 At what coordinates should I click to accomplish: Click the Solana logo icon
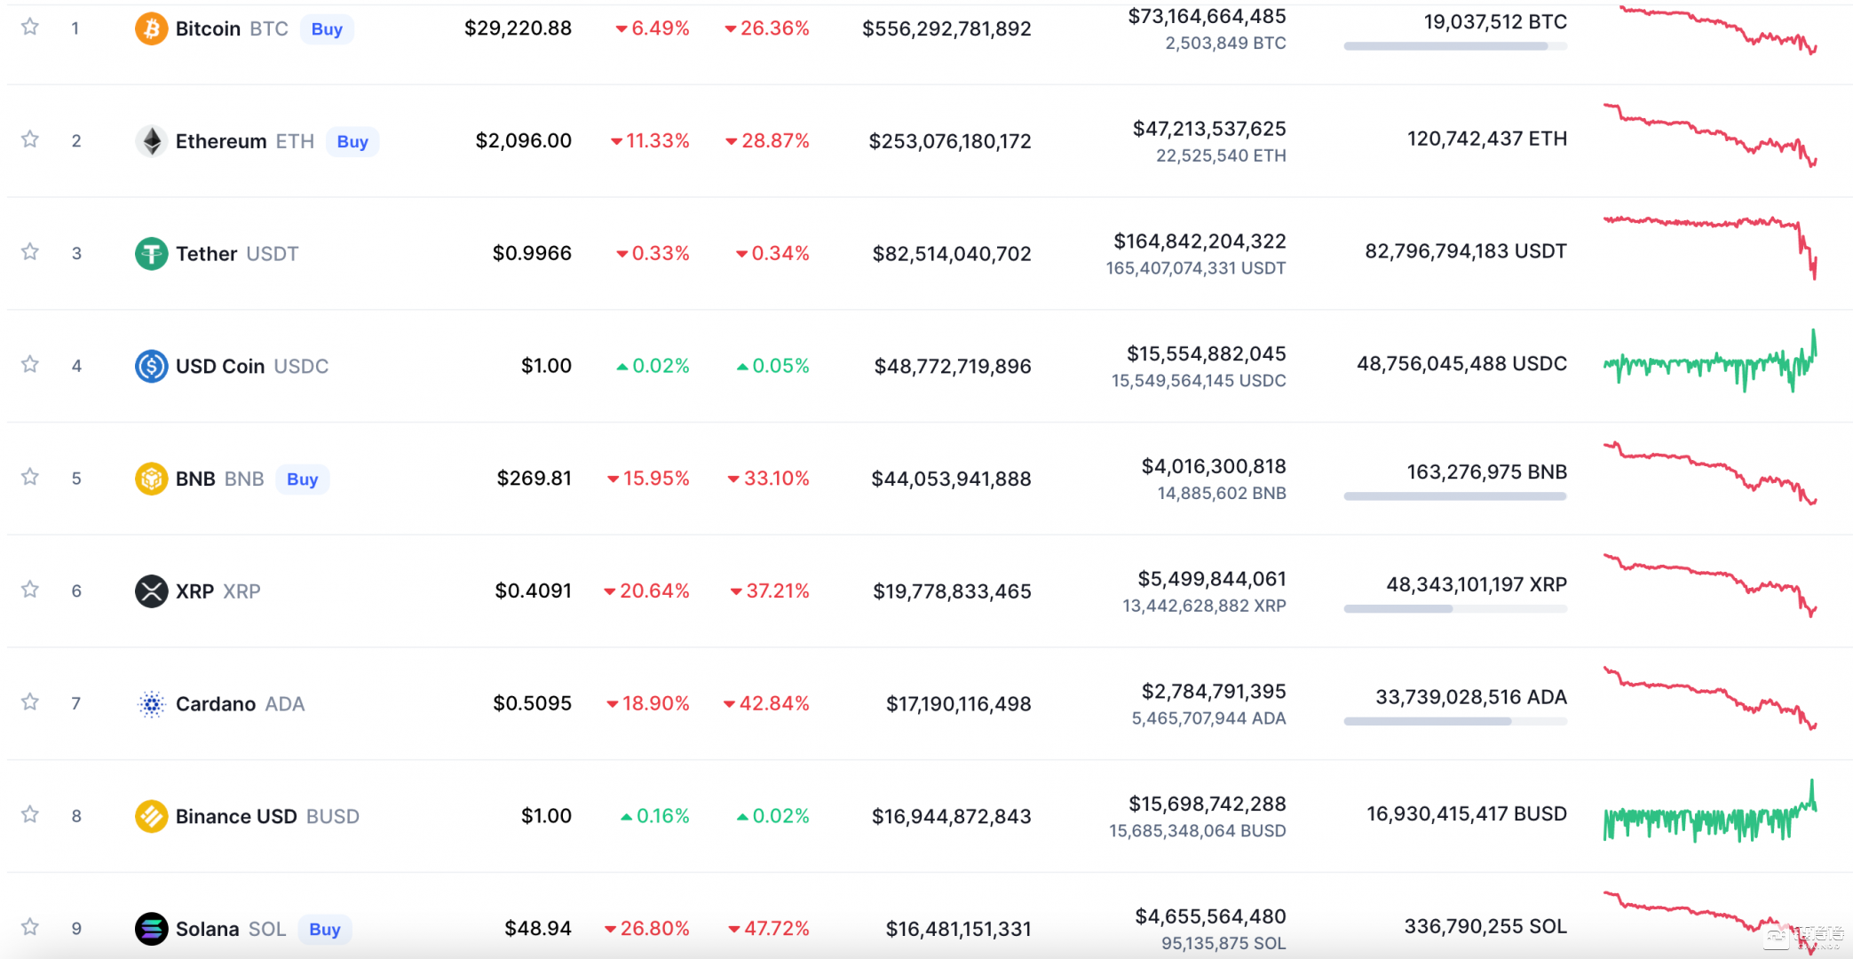point(151,929)
